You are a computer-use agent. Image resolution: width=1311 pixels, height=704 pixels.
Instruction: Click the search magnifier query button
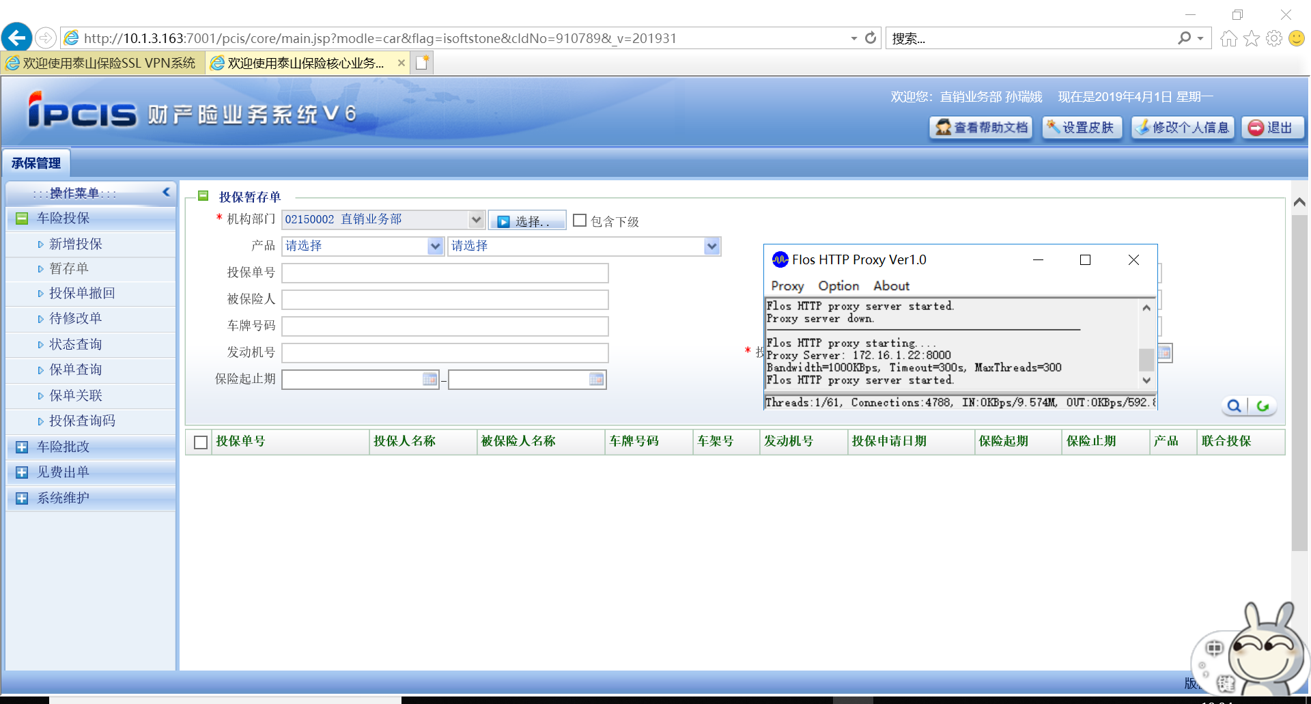(1235, 406)
